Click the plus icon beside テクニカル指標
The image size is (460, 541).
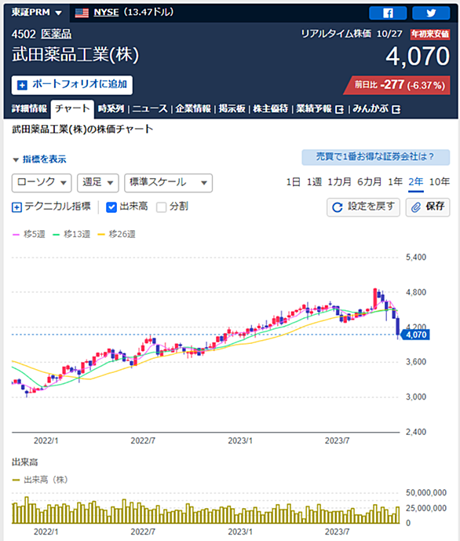16,207
